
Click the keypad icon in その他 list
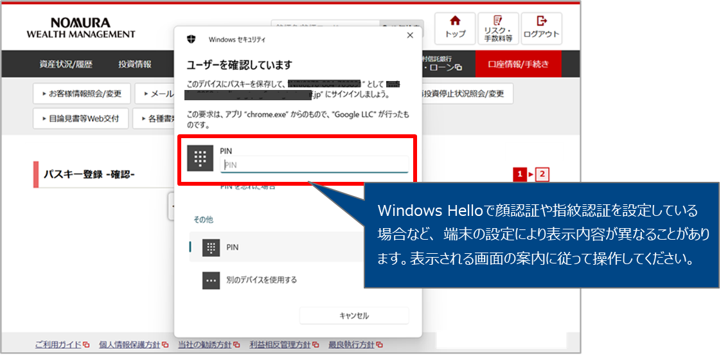[x=211, y=247]
